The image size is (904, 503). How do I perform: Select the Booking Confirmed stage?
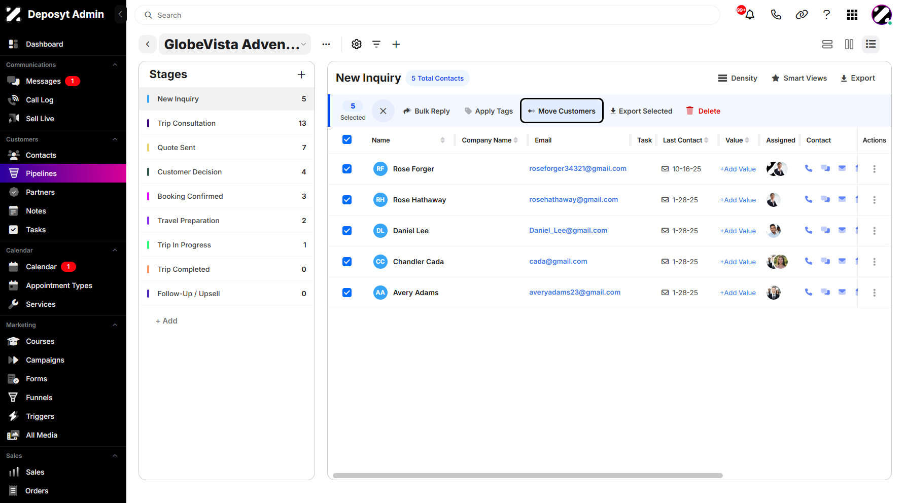click(227, 196)
